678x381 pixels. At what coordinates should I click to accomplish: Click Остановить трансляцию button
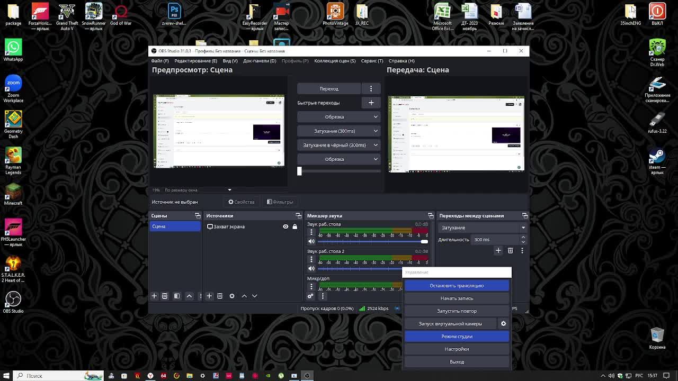tap(457, 285)
